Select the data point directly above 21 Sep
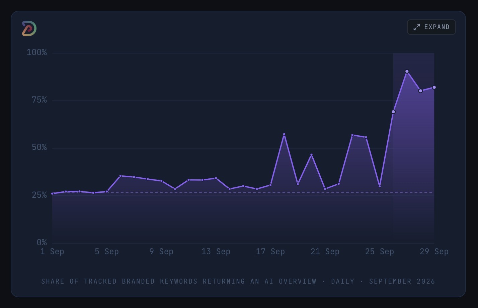The width and height of the screenshot is (478, 308). [x=325, y=189]
